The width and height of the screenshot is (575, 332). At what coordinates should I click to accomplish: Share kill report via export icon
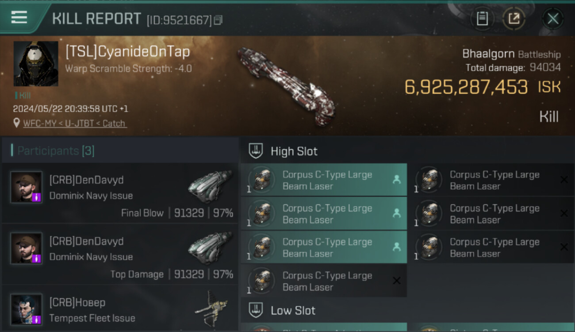(x=514, y=19)
